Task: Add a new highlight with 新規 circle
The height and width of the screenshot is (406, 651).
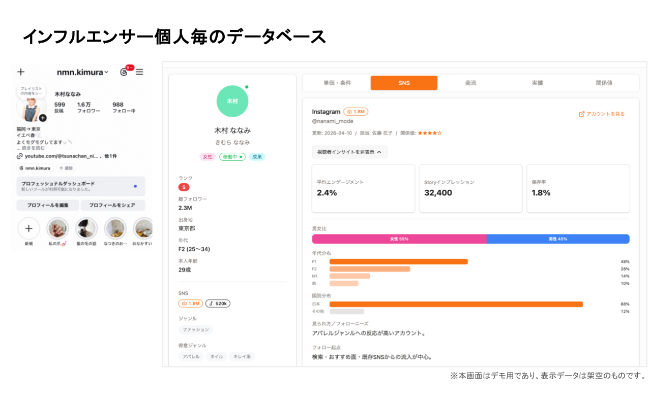Action: [28, 228]
